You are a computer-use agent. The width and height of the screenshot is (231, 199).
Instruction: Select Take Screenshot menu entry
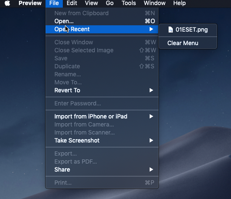[102, 140]
